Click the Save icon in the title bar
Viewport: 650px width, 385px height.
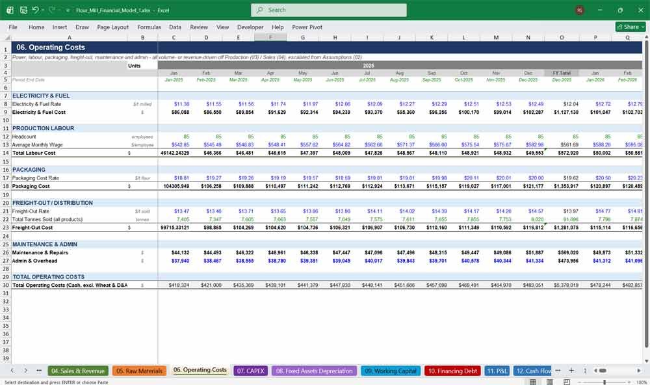pyautogui.click(x=23, y=10)
